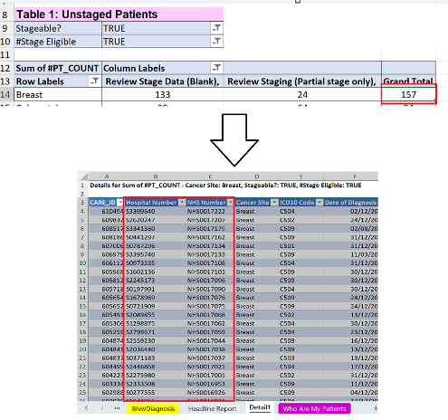
Task: Open the Hospital Number column filter arrow
Action: pyautogui.click(x=182, y=202)
